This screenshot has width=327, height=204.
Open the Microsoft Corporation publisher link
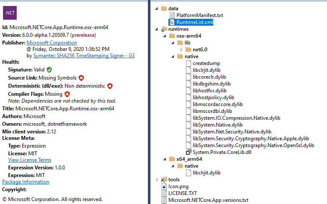click(x=52, y=43)
